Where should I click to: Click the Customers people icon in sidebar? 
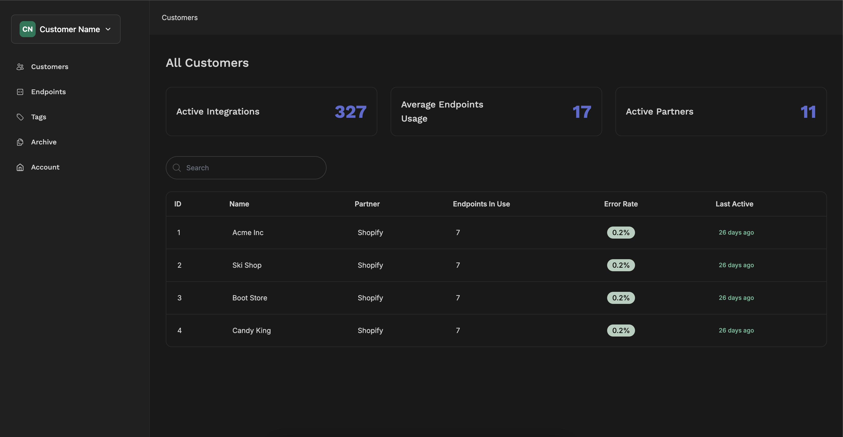(20, 67)
